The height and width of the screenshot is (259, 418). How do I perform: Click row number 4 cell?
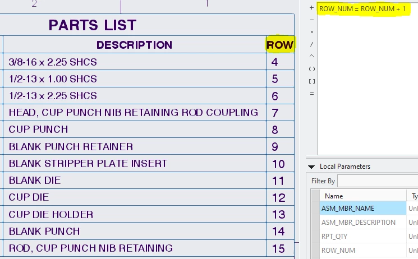[280, 62]
